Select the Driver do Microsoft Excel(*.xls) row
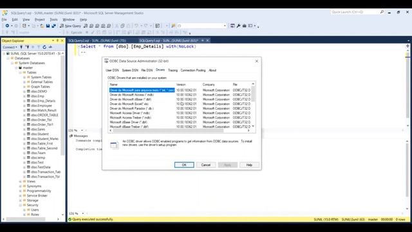 coord(129,104)
